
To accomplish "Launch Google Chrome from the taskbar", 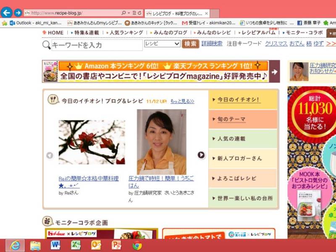I will [x=137, y=246].
